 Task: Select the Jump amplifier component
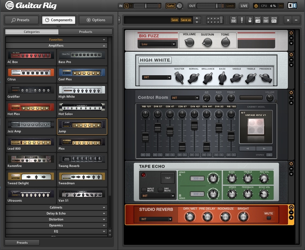[x=82, y=127]
